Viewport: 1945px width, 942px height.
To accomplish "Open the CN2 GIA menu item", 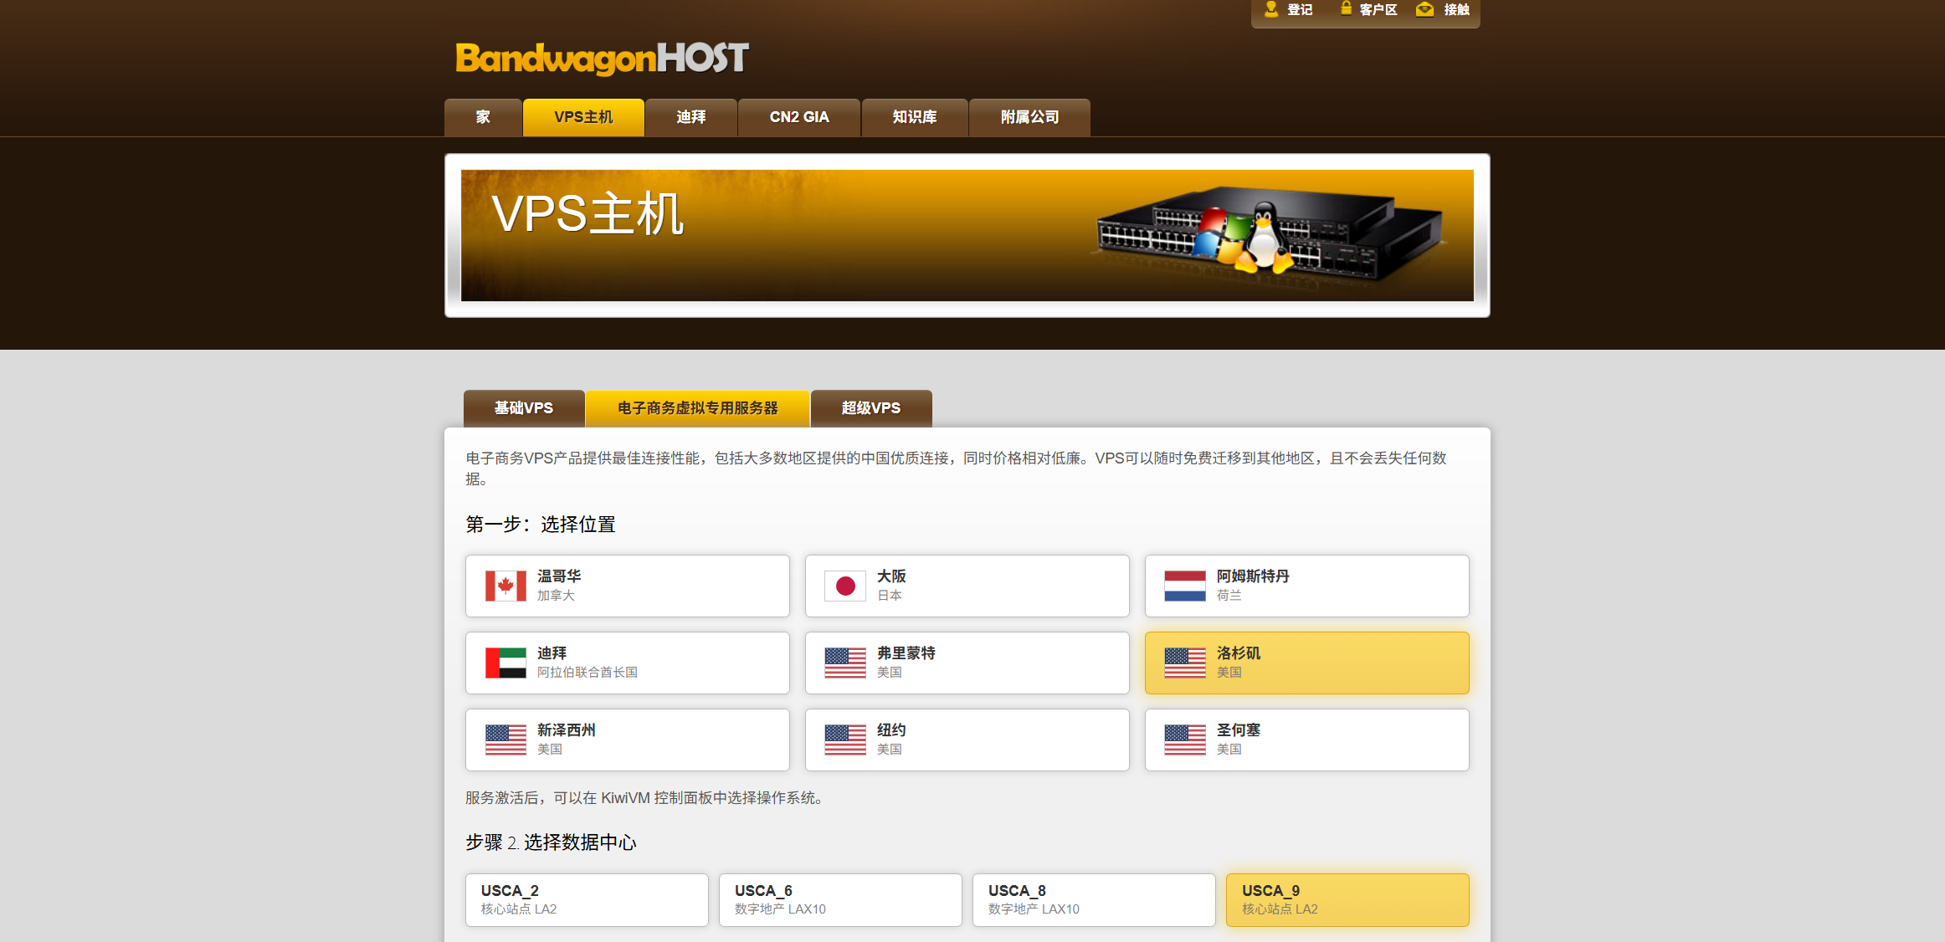I will pyautogui.click(x=798, y=117).
